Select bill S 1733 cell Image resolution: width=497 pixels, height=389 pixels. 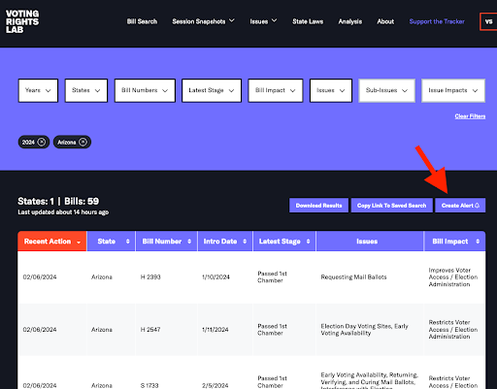tap(149, 385)
